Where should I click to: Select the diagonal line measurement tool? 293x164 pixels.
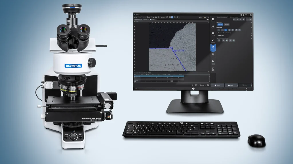click(222, 30)
